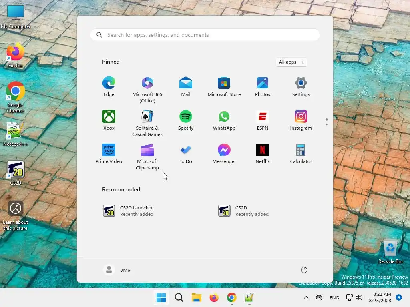Open the VM6 user account menu
The height and width of the screenshot is (307, 410).
tap(117, 270)
